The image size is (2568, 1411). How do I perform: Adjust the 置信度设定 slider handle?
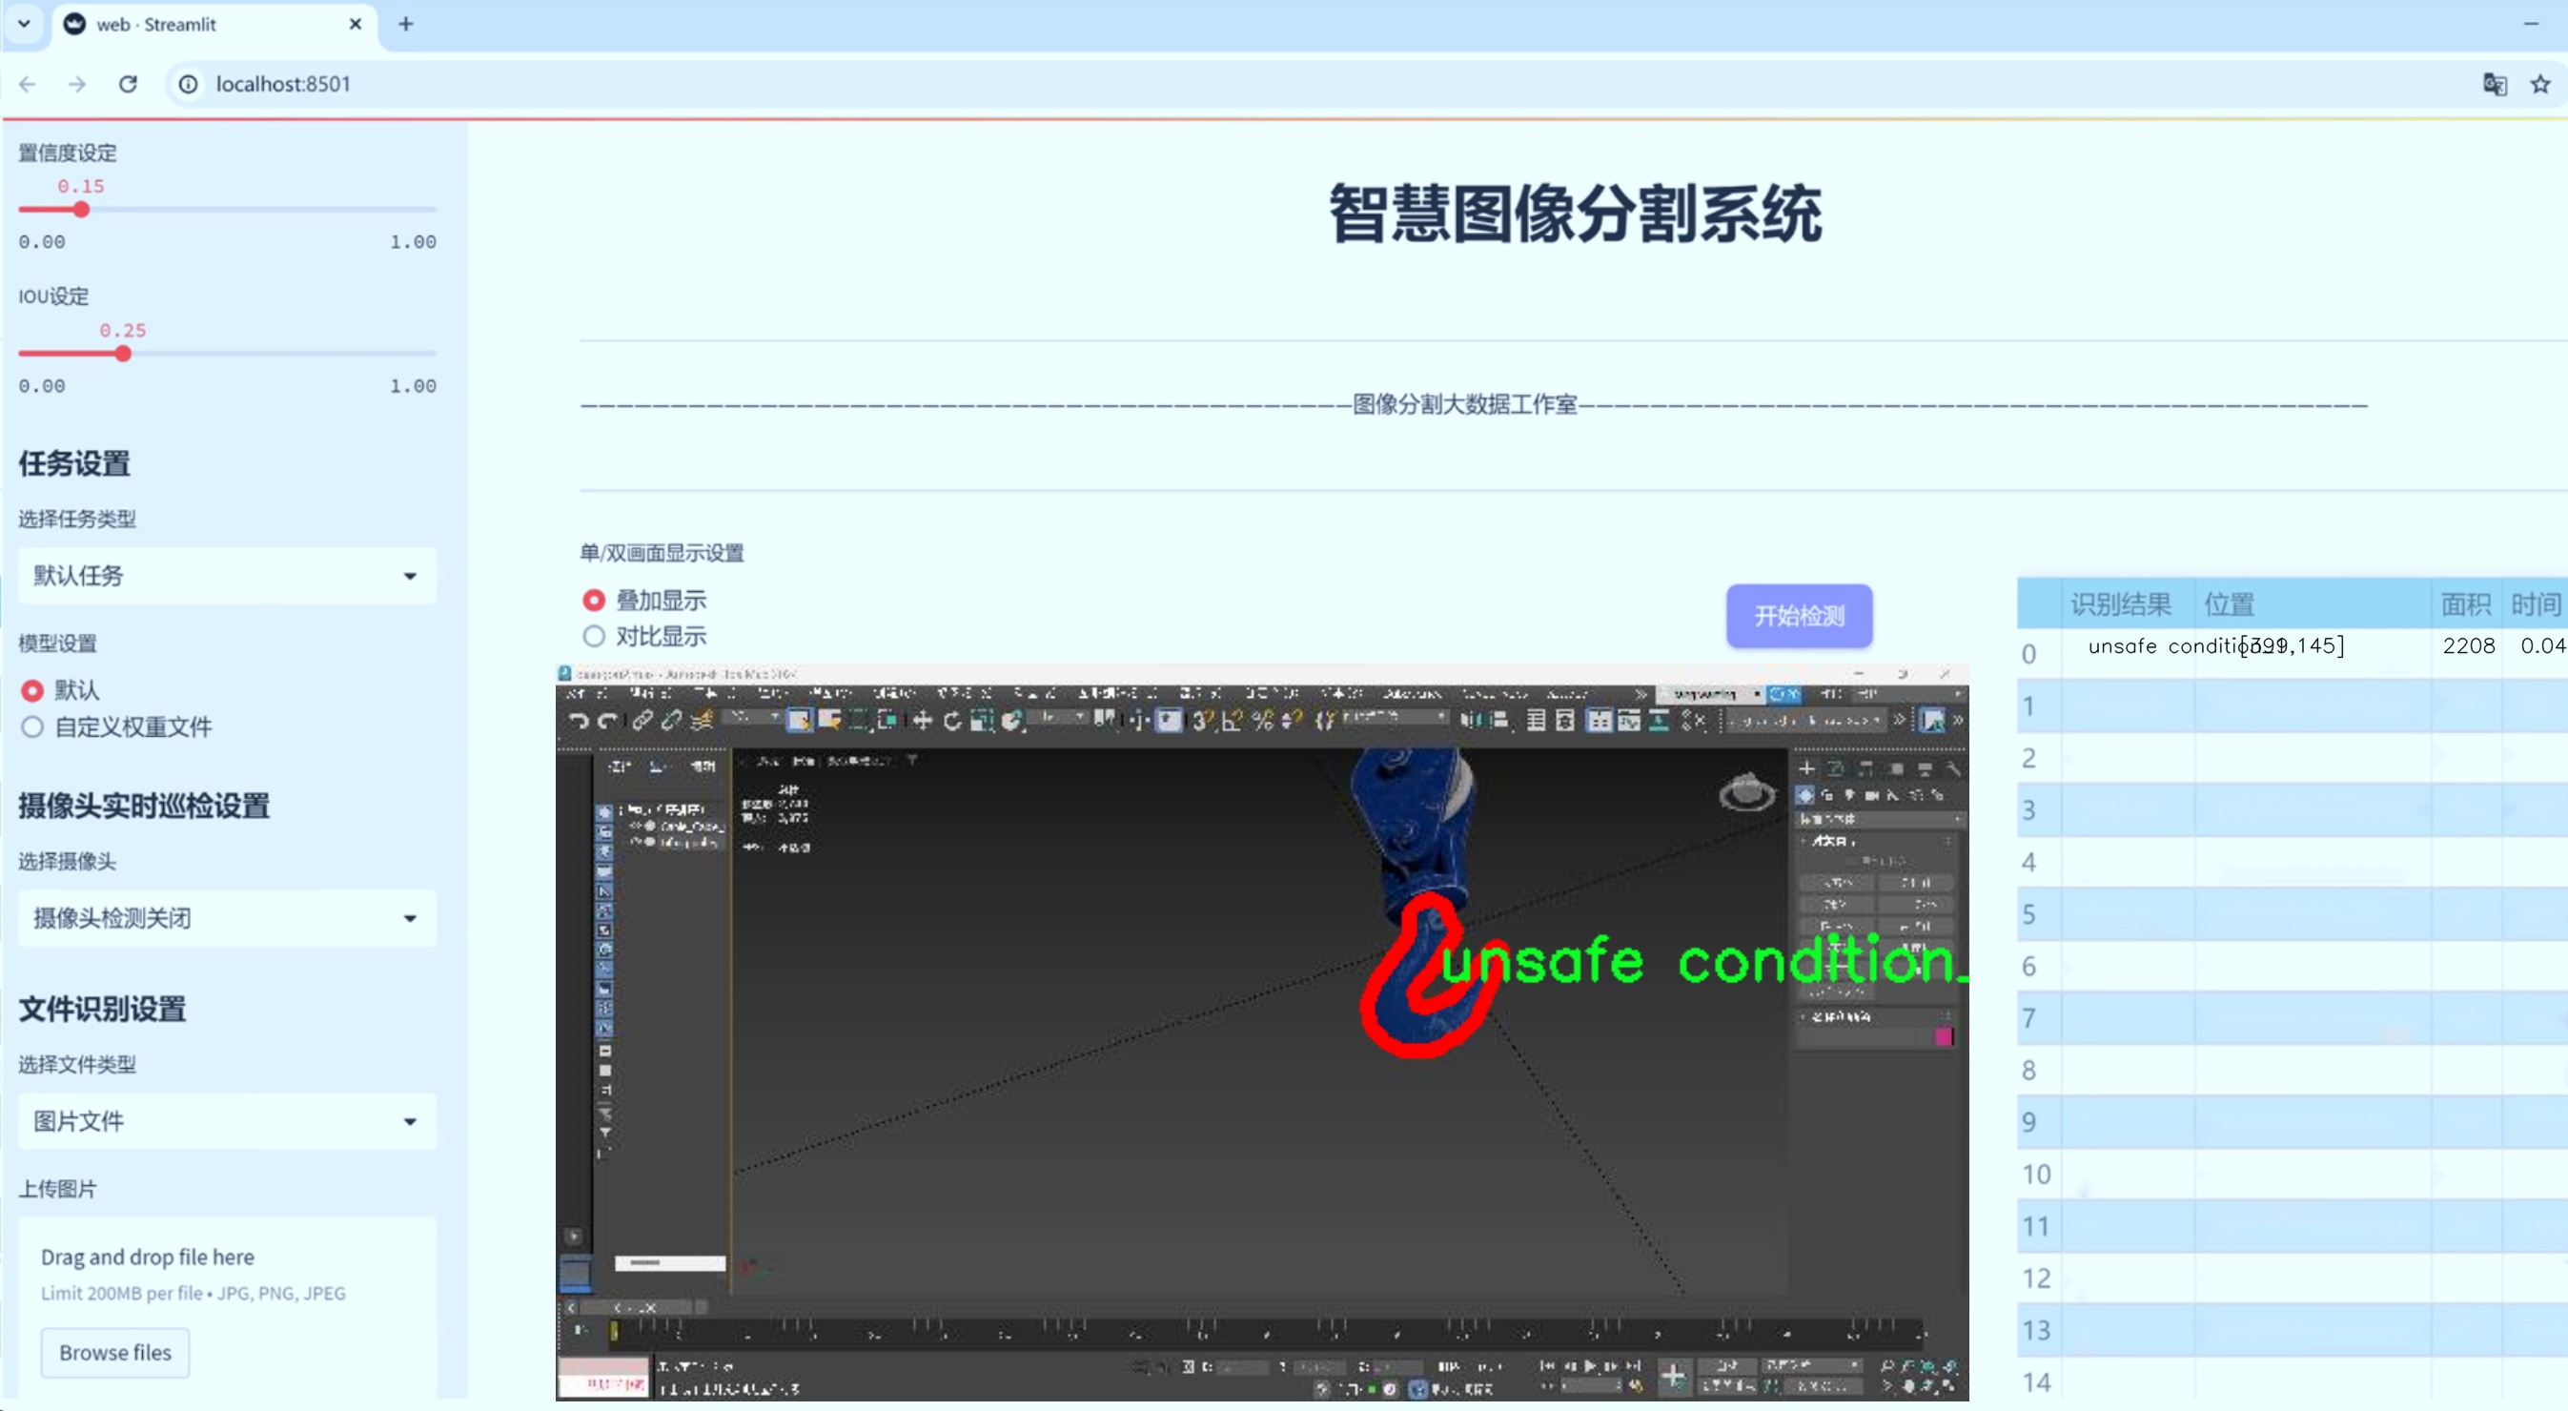coord(81,210)
